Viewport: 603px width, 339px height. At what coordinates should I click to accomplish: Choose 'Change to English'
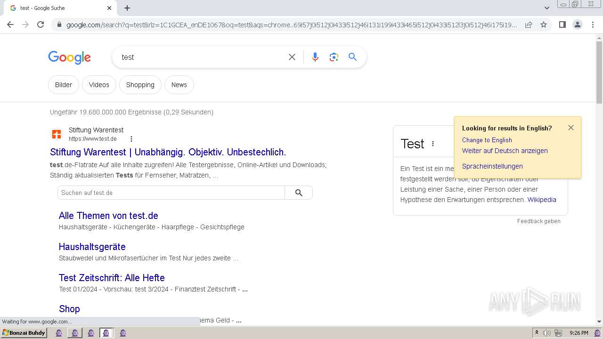[487, 140]
